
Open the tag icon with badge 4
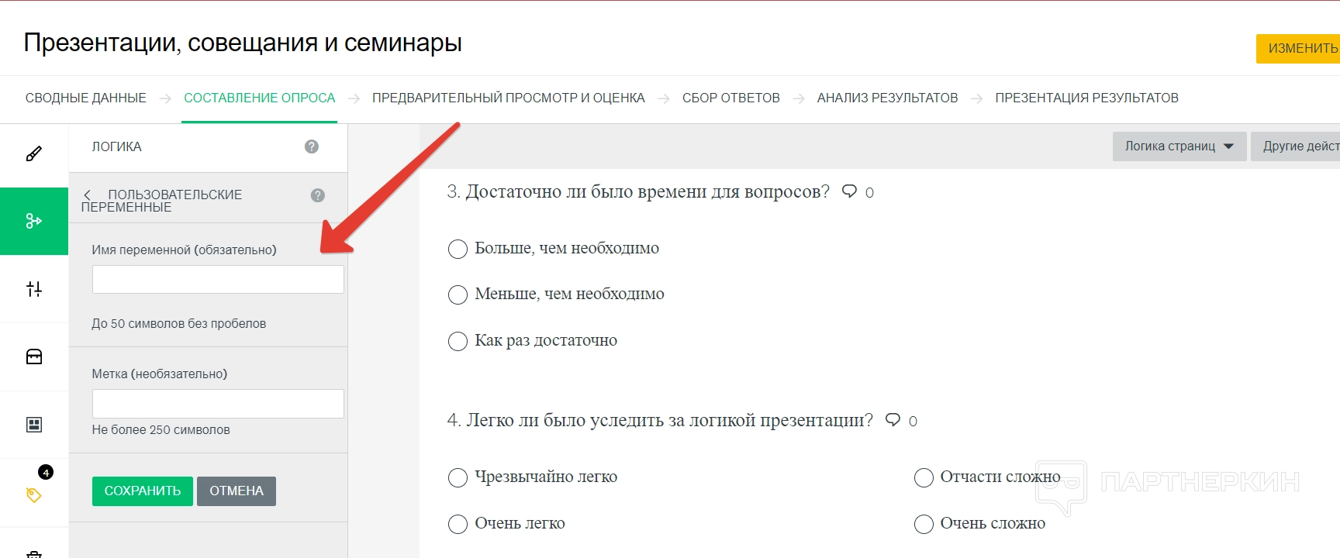point(34,494)
